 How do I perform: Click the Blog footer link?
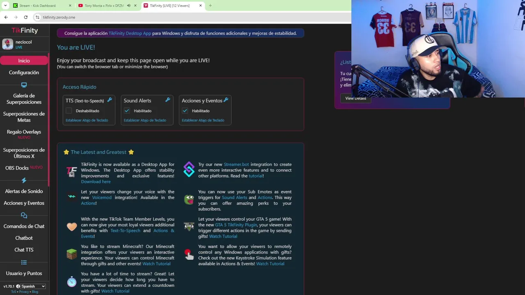pyautogui.click(x=35, y=292)
